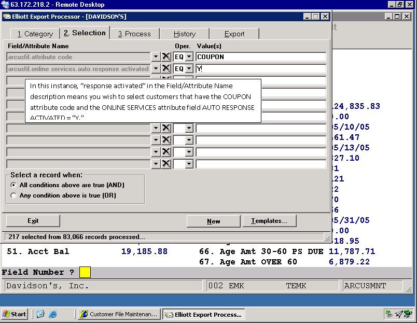Click the '51. Acct Bal' label
This screenshot has height=323, width=417.
(x=38, y=251)
